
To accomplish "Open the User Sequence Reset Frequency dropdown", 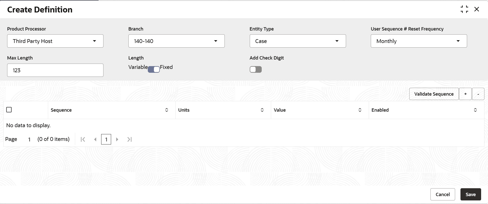I will 419,41.
